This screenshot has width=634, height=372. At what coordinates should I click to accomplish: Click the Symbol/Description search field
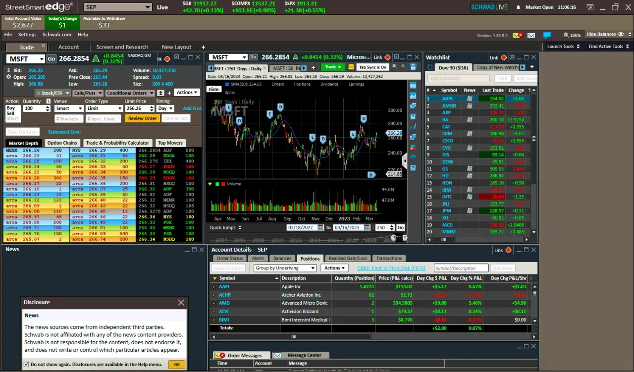point(461,268)
